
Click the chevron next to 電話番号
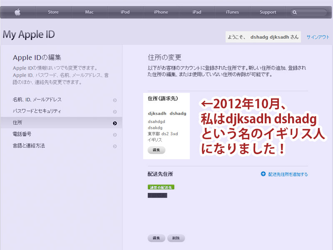[115, 135]
